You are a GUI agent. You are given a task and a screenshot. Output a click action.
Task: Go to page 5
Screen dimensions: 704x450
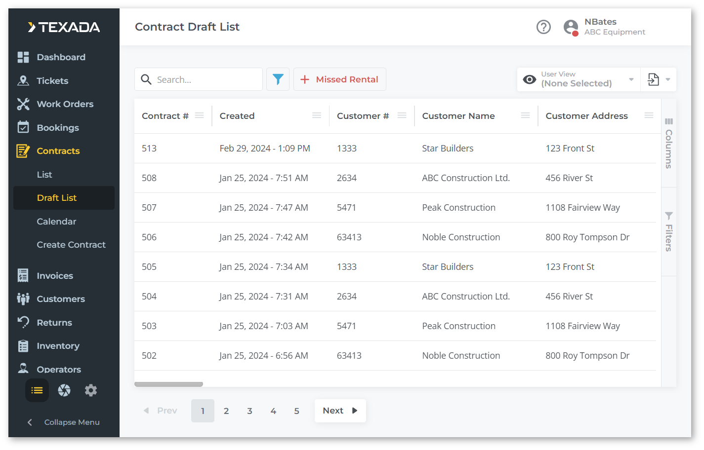[x=297, y=411]
